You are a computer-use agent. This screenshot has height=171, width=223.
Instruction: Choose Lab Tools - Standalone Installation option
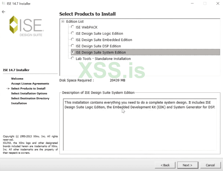pos(72,58)
